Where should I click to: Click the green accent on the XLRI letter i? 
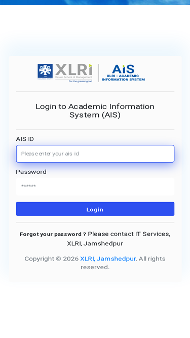[x=91, y=65]
